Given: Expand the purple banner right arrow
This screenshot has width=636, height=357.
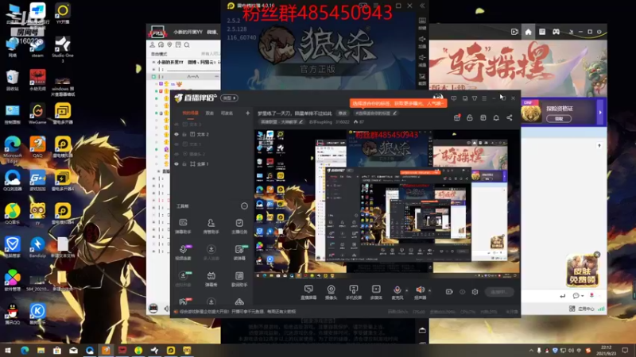Looking at the screenshot, I should pyautogui.click(x=601, y=113).
